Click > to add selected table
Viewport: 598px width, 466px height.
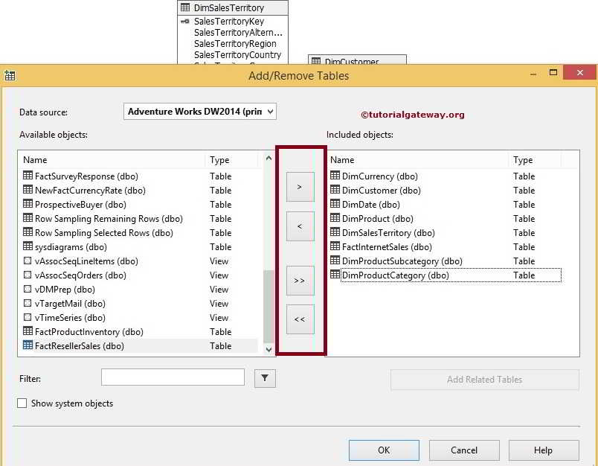click(300, 188)
